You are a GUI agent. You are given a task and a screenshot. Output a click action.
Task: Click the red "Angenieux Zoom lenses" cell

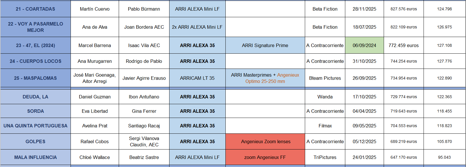tap(266, 141)
